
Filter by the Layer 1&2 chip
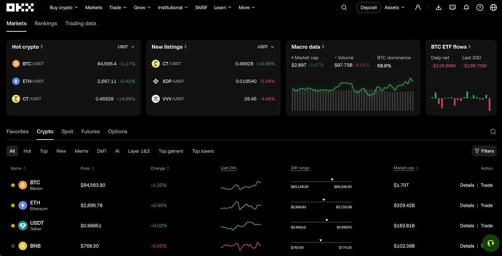(x=139, y=151)
